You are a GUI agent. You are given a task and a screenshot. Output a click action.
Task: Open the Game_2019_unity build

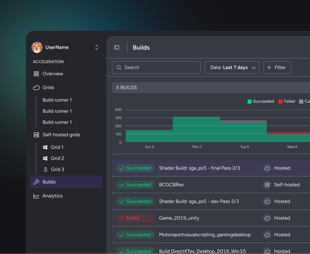[x=179, y=218]
